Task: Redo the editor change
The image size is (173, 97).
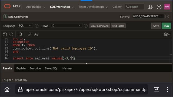Action: [x=11, y=34]
